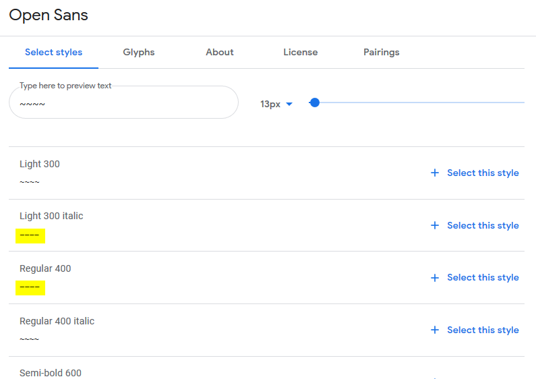The width and height of the screenshot is (536, 379).
Task: Click plus icon for Regular 400 italic
Action: (435, 330)
